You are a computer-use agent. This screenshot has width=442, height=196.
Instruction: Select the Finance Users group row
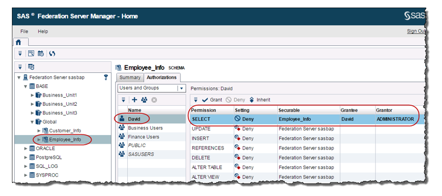pyautogui.click(x=152, y=137)
